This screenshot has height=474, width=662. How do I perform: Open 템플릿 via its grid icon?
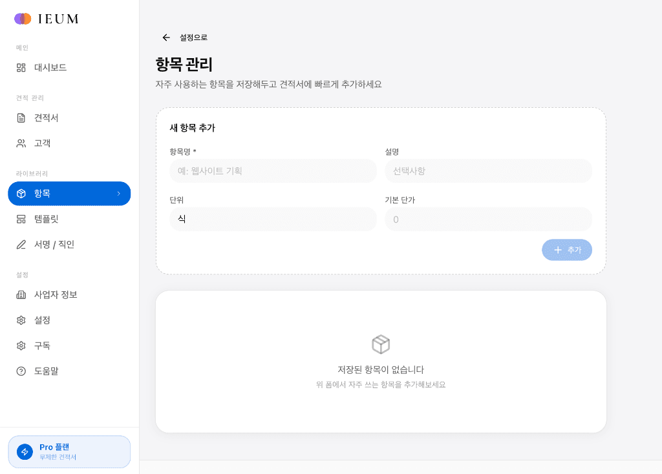pyautogui.click(x=22, y=219)
